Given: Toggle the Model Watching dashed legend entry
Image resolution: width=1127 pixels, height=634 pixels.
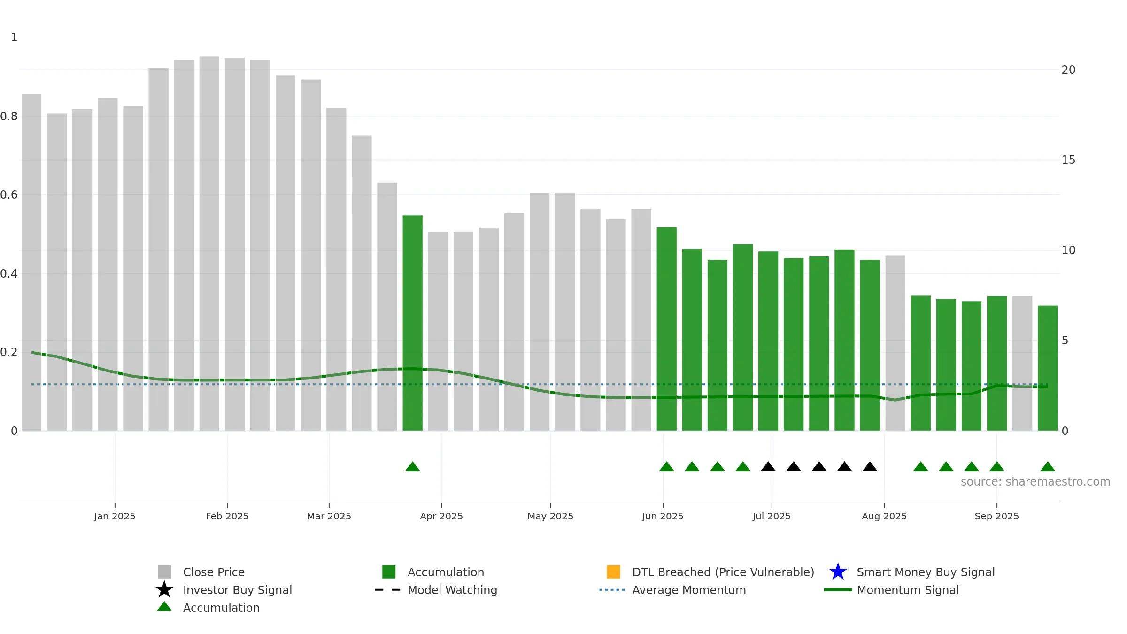Looking at the screenshot, I should click(x=436, y=590).
